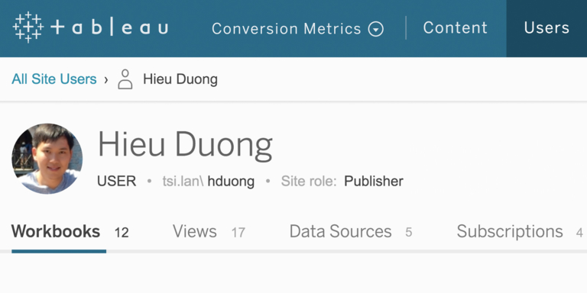
Task: Click the Hieu Duong heading name
Action: point(185,145)
